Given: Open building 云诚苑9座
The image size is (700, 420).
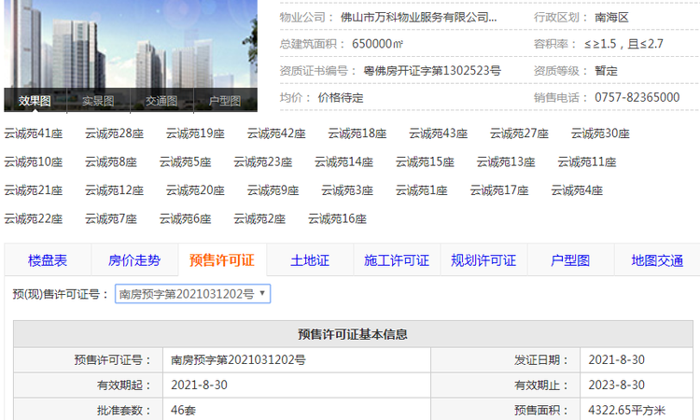Looking at the screenshot, I should (x=273, y=190).
